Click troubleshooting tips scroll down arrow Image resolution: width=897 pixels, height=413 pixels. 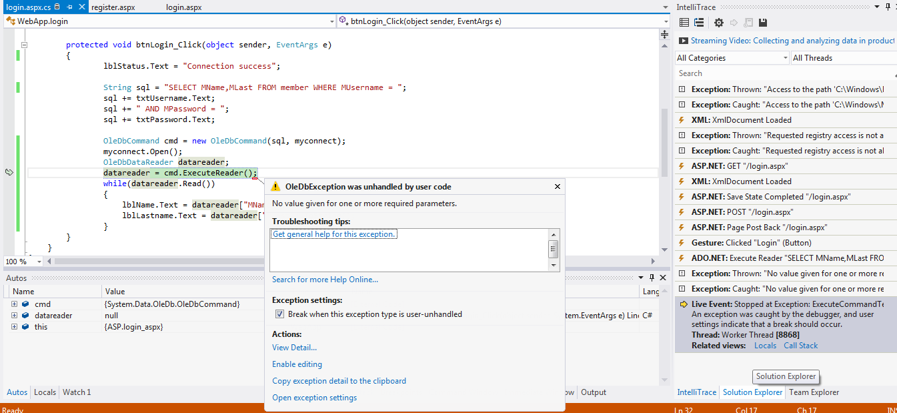coord(553,265)
